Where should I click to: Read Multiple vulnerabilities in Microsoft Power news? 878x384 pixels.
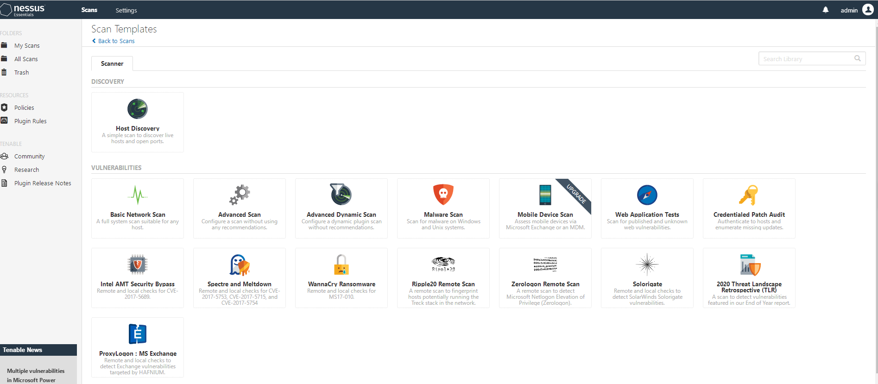[x=36, y=375]
